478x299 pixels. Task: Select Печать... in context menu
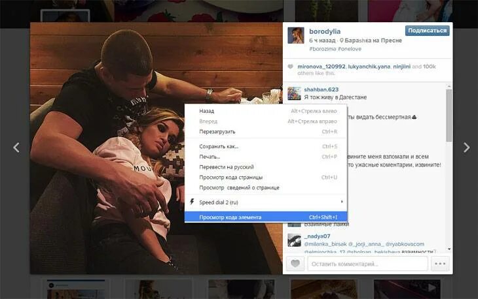[x=266, y=157]
